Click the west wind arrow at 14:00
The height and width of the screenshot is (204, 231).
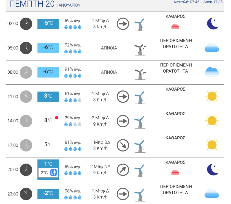pyautogui.click(x=123, y=121)
